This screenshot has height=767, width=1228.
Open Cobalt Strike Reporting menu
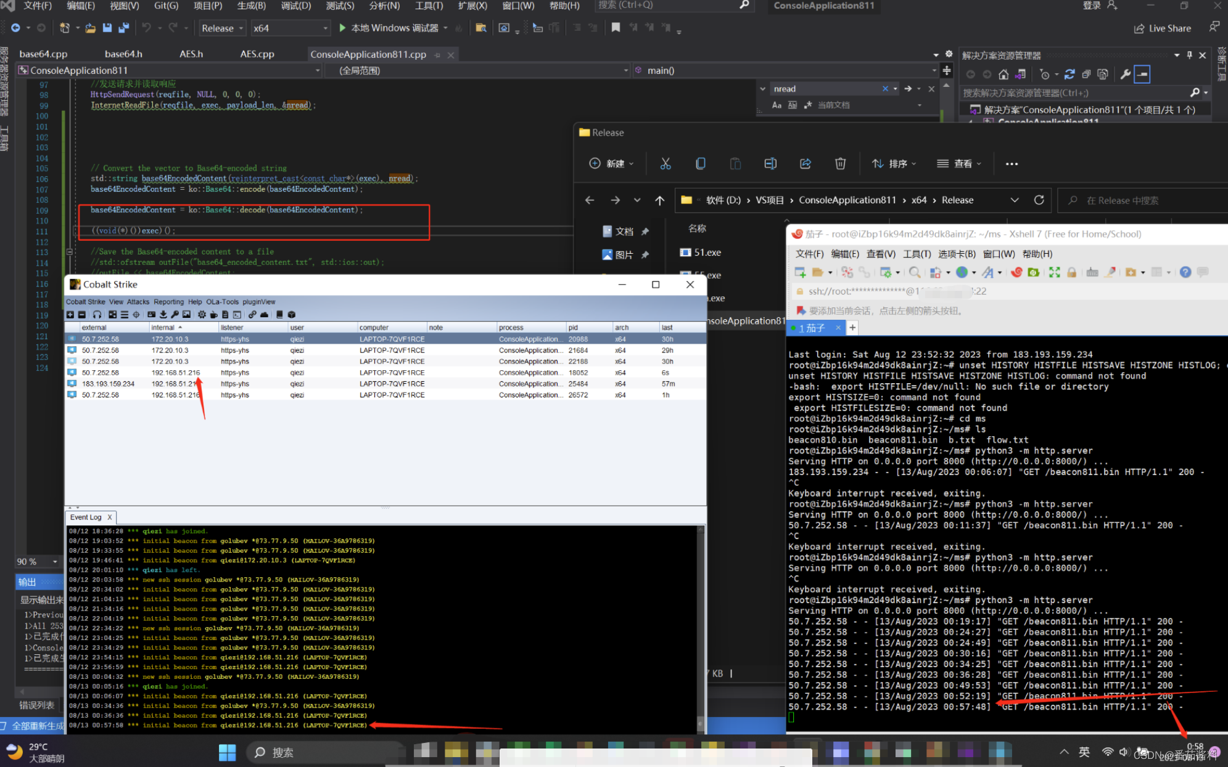click(x=168, y=302)
